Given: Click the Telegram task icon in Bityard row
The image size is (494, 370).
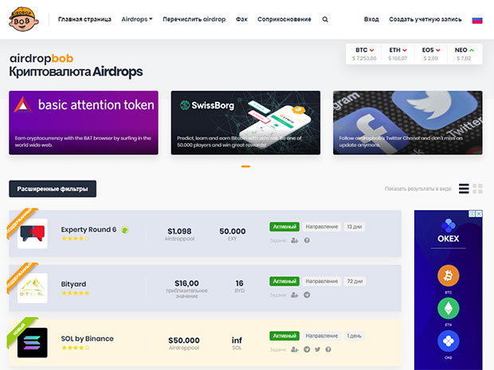Looking at the screenshot, I should click(x=307, y=294).
